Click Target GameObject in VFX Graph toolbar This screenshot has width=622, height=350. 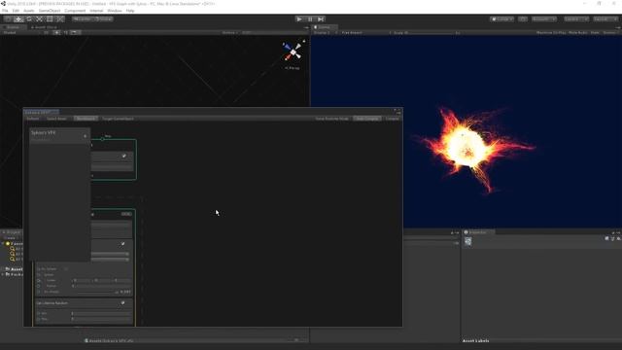[119, 119]
